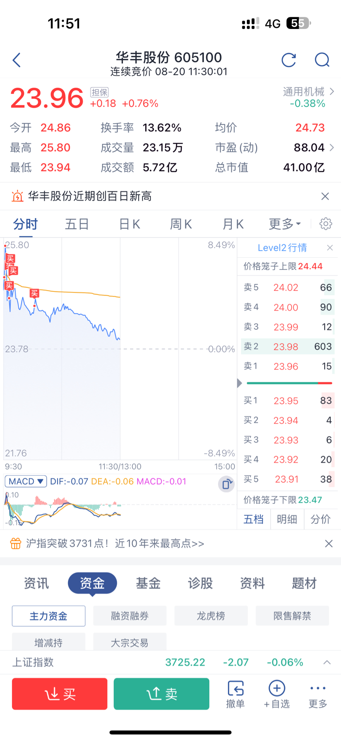Image resolution: width=341 pixels, height=741 pixels.
Task: Tap the red 买 buy button
Action: coord(59,694)
